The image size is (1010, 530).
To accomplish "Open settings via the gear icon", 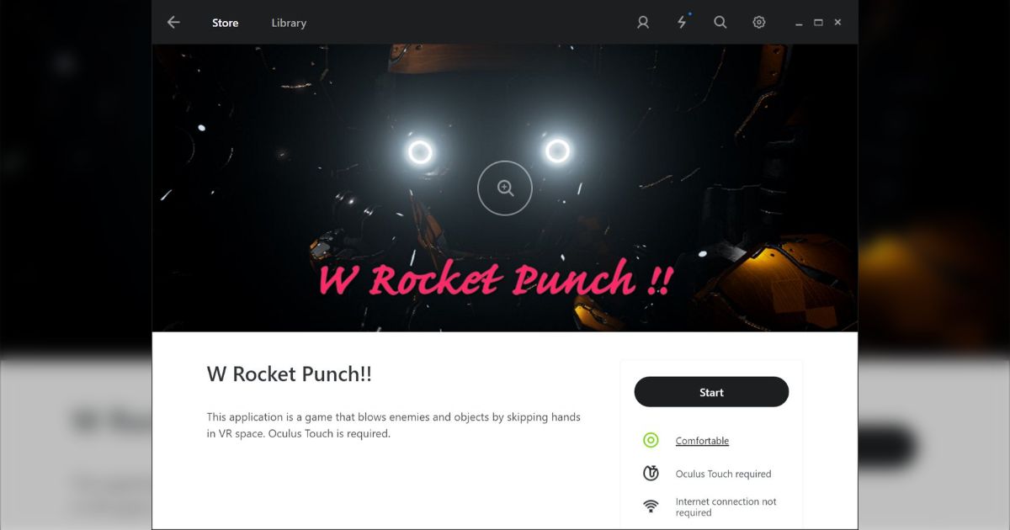I will 759,23.
